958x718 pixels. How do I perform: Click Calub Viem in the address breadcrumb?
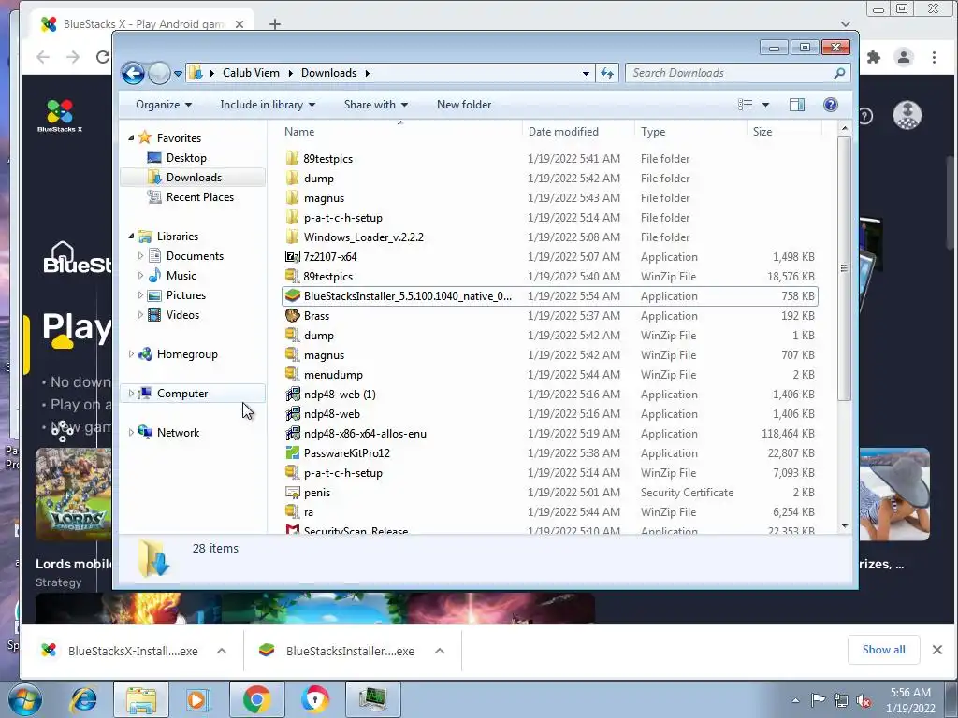[251, 73]
